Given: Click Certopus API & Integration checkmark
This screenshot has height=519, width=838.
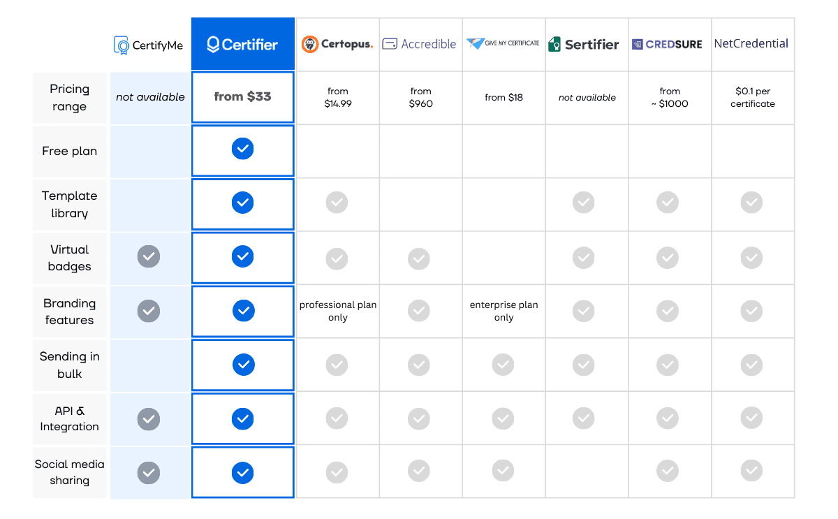Looking at the screenshot, I should (x=337, y=418).
